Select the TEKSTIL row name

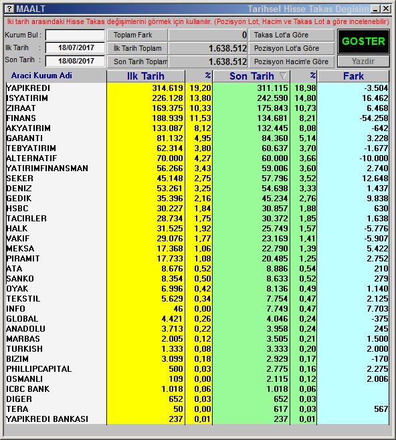point(23,299)
